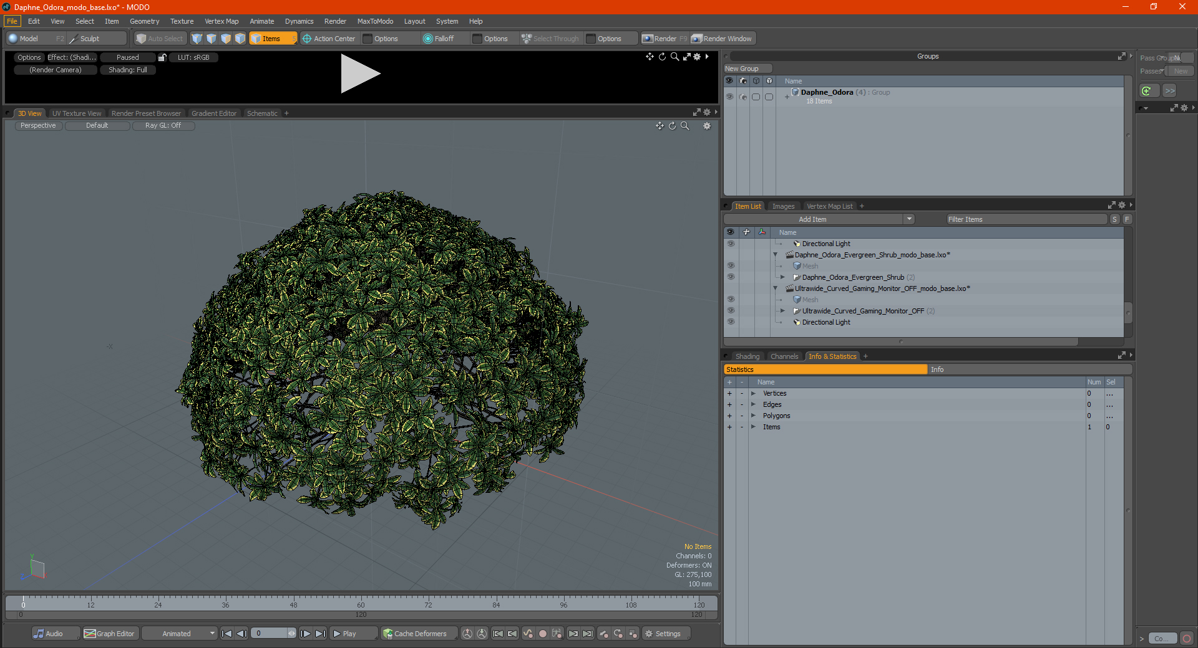Maximize the Groups panel
1198x648 pixels.
(1121, 56)
